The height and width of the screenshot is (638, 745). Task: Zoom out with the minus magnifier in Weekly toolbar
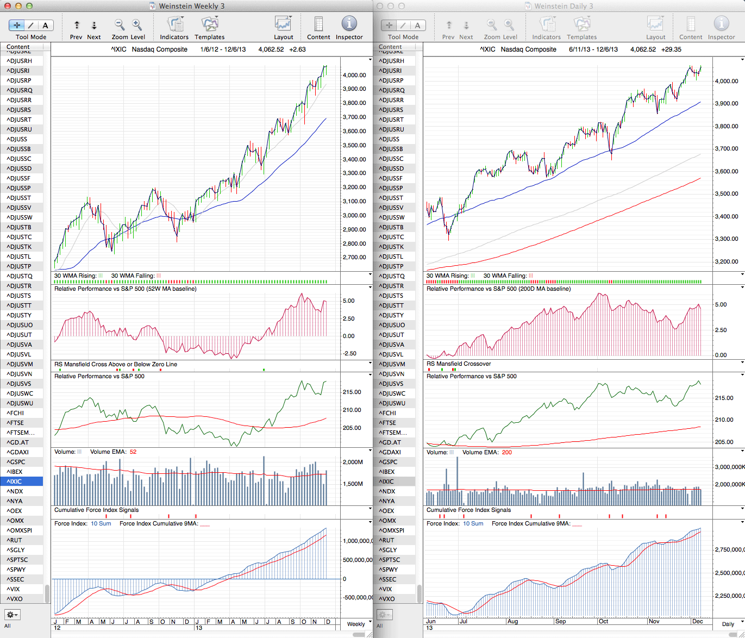coord(120,25)
